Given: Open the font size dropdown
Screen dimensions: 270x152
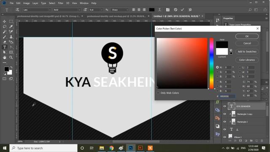Looking at the screenshot, I should pyautogui.click(x=102, y=10).
